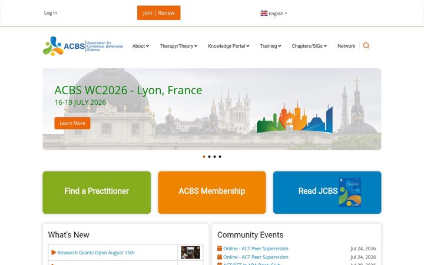Expand the Therapy/Theory menu
Viewport: 424px width, 265px height.
(x=178, y=46)
